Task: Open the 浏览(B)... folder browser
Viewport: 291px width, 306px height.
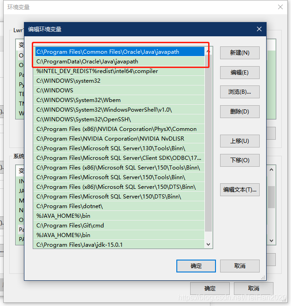Action: pyautogui.click(x=240, y=92)
